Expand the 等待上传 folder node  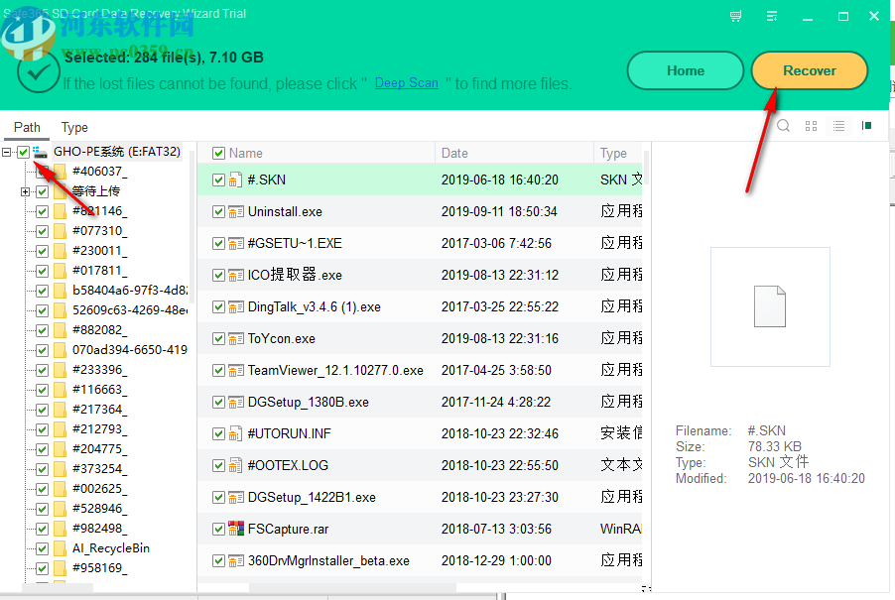coord(24,190)
